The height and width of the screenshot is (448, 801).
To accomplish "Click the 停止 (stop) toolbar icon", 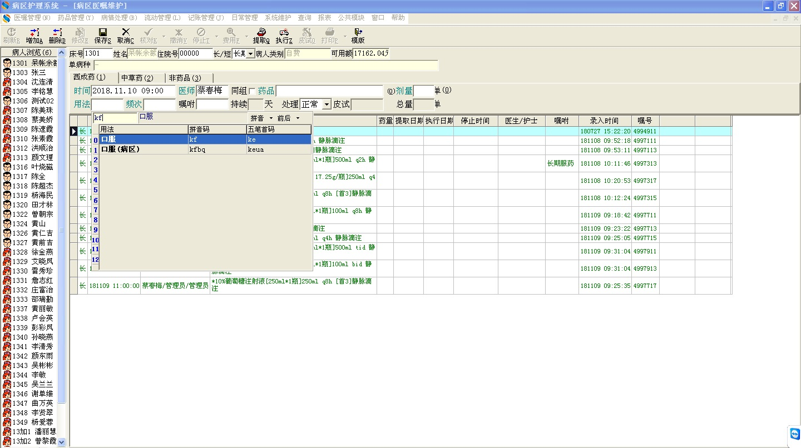I will [201, 36].
